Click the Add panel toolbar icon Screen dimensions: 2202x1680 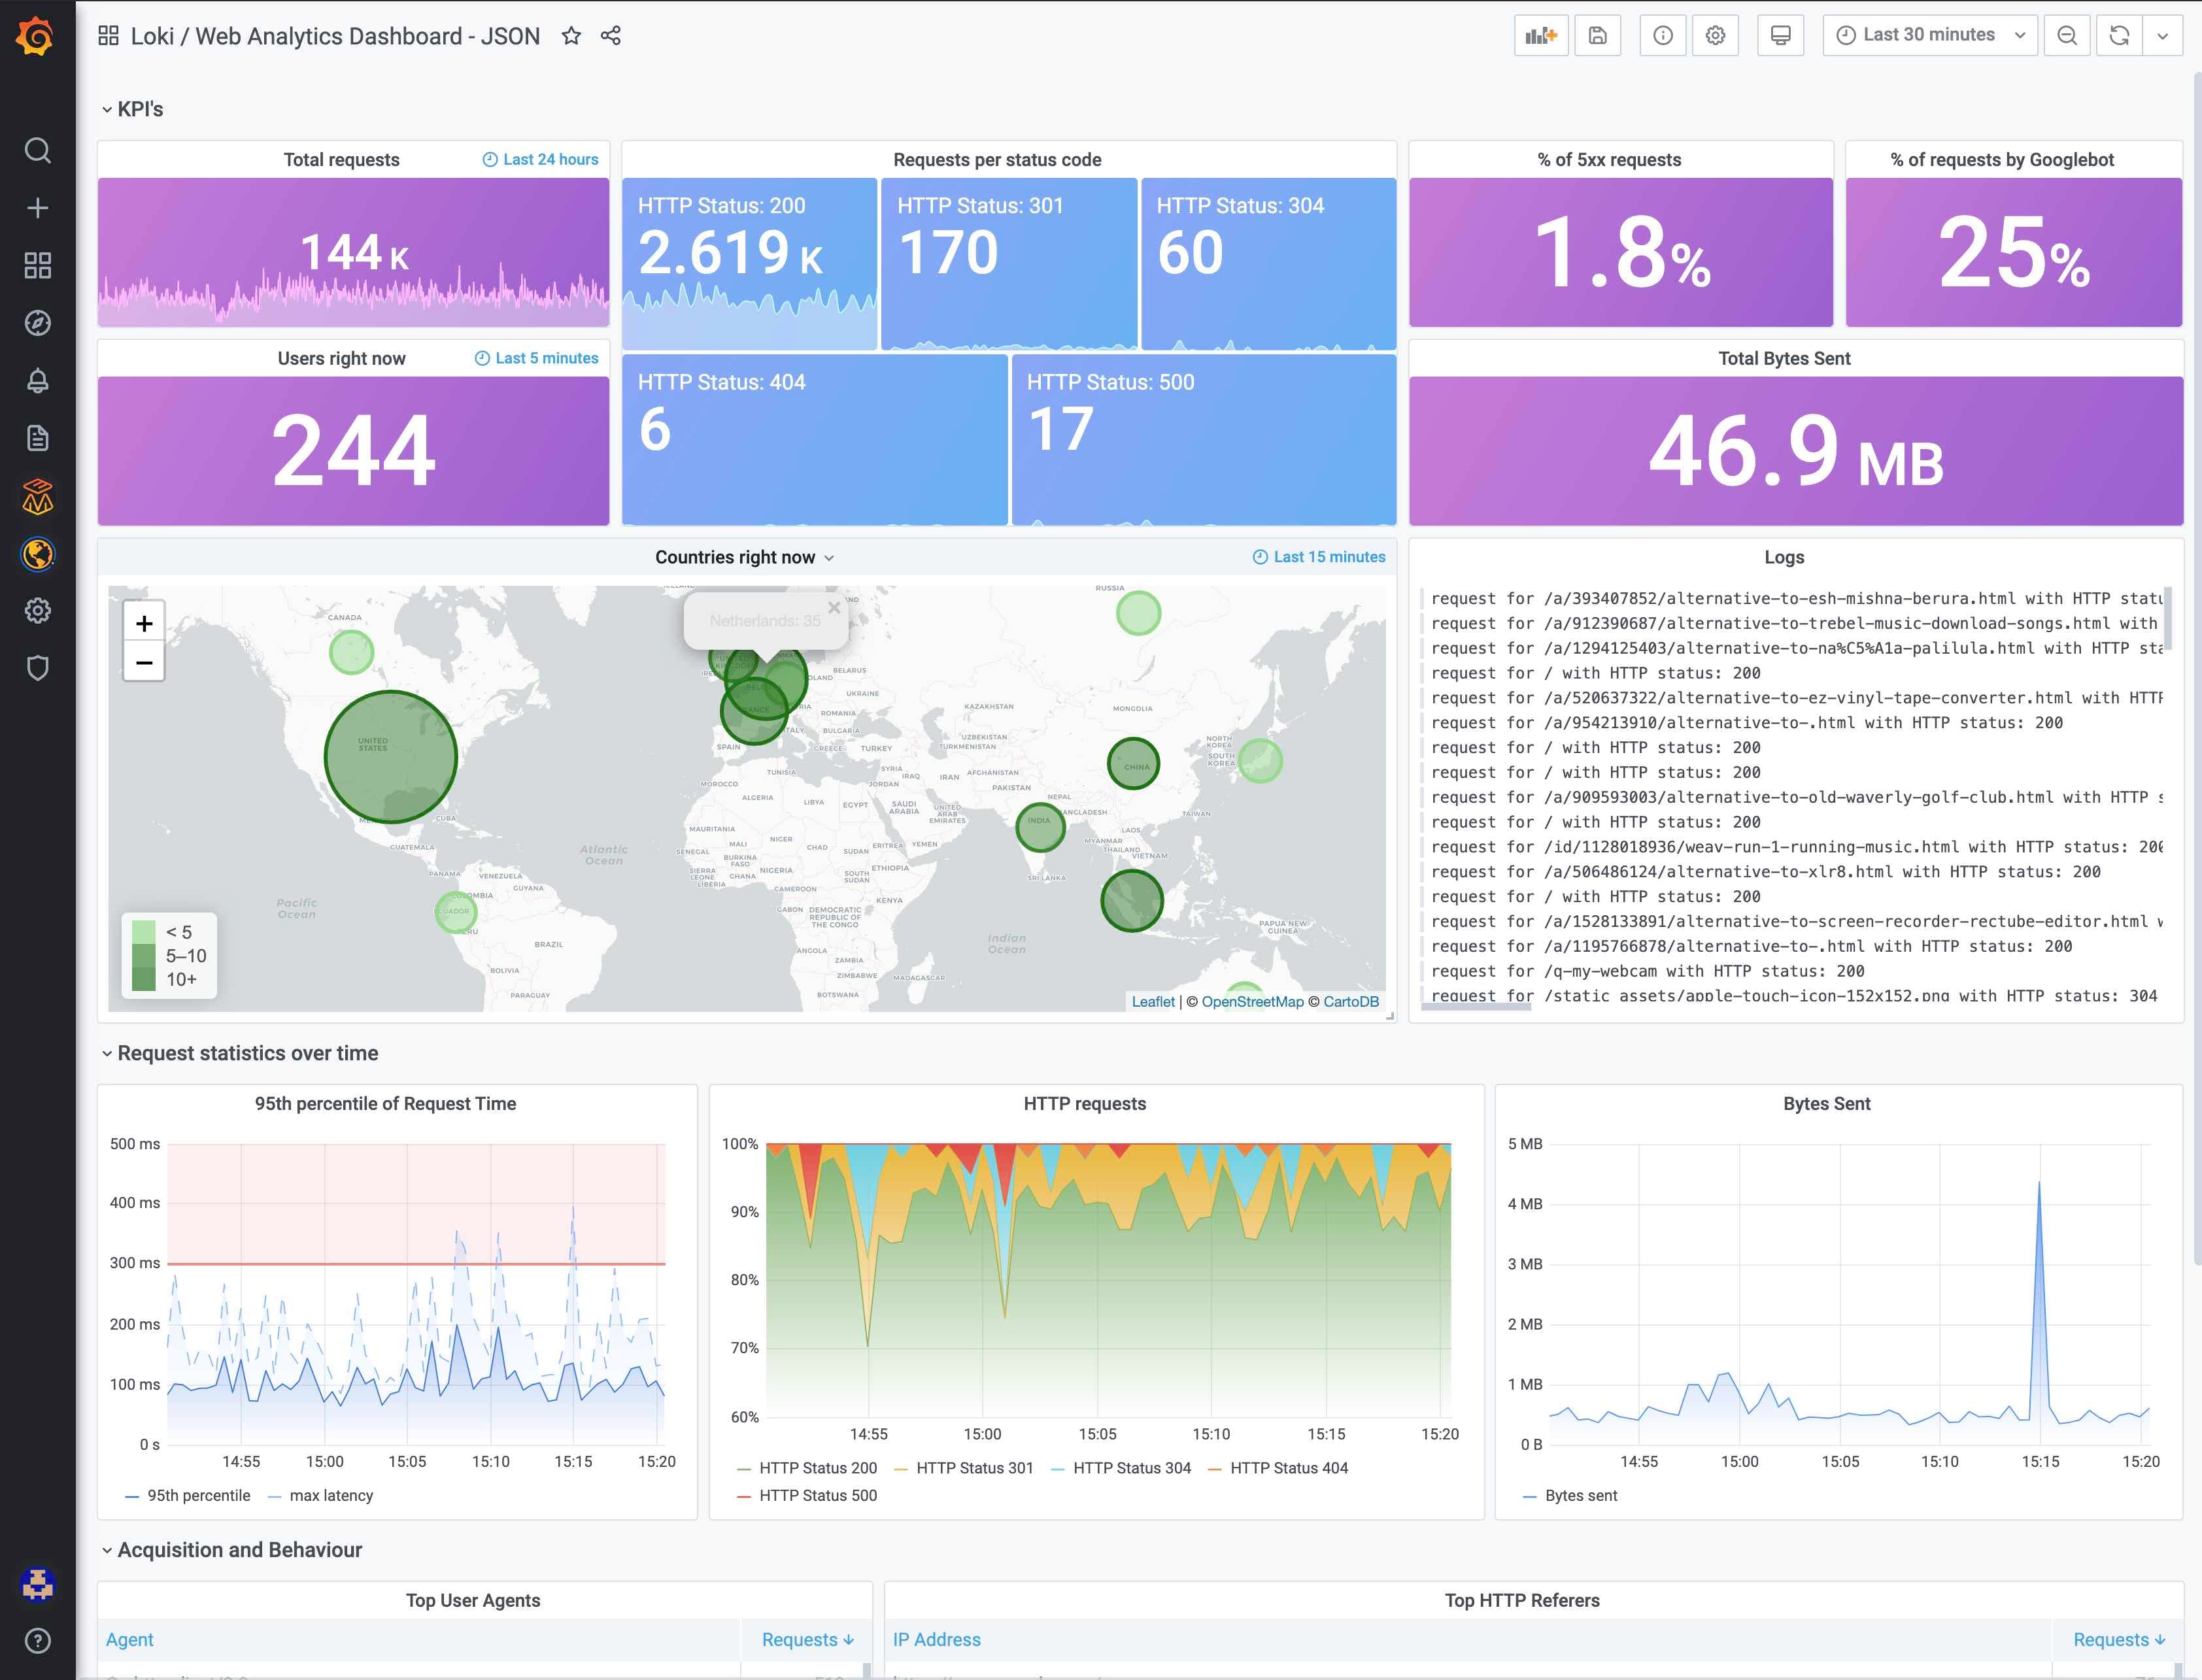(x=1540, y=36)
